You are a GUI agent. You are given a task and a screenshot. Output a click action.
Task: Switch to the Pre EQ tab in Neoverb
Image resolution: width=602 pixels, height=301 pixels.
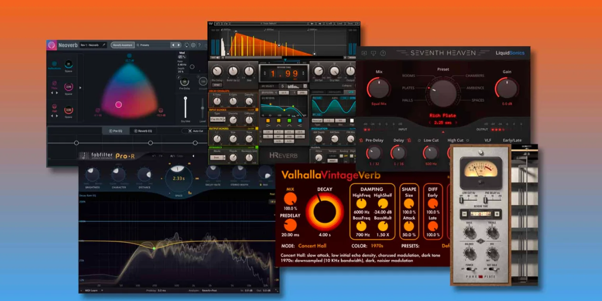tap(116, 131)
